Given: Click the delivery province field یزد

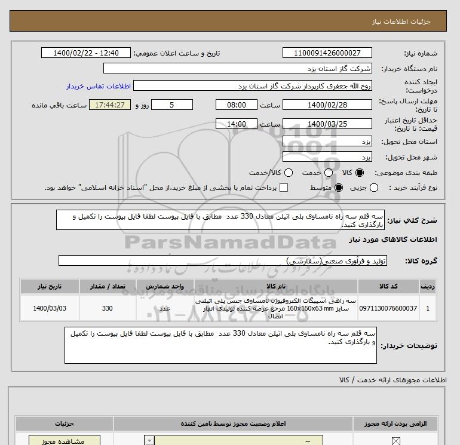Looking at the screenshot, I should point(327,142).
